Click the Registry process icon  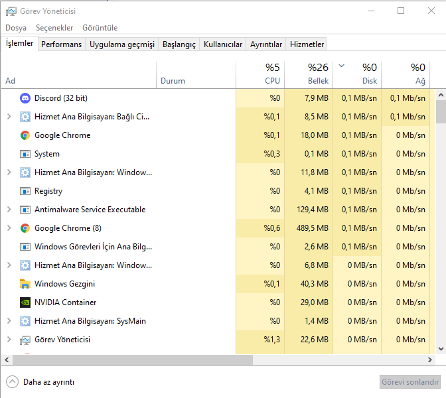point(25,191)
